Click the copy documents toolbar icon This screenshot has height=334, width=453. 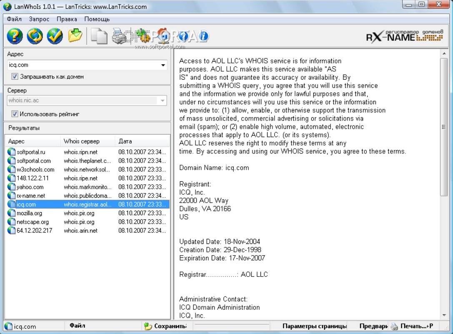[x=99, y=36]
